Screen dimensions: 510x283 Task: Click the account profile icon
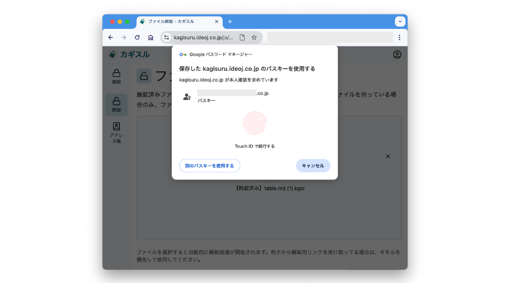tap(397, 54)
